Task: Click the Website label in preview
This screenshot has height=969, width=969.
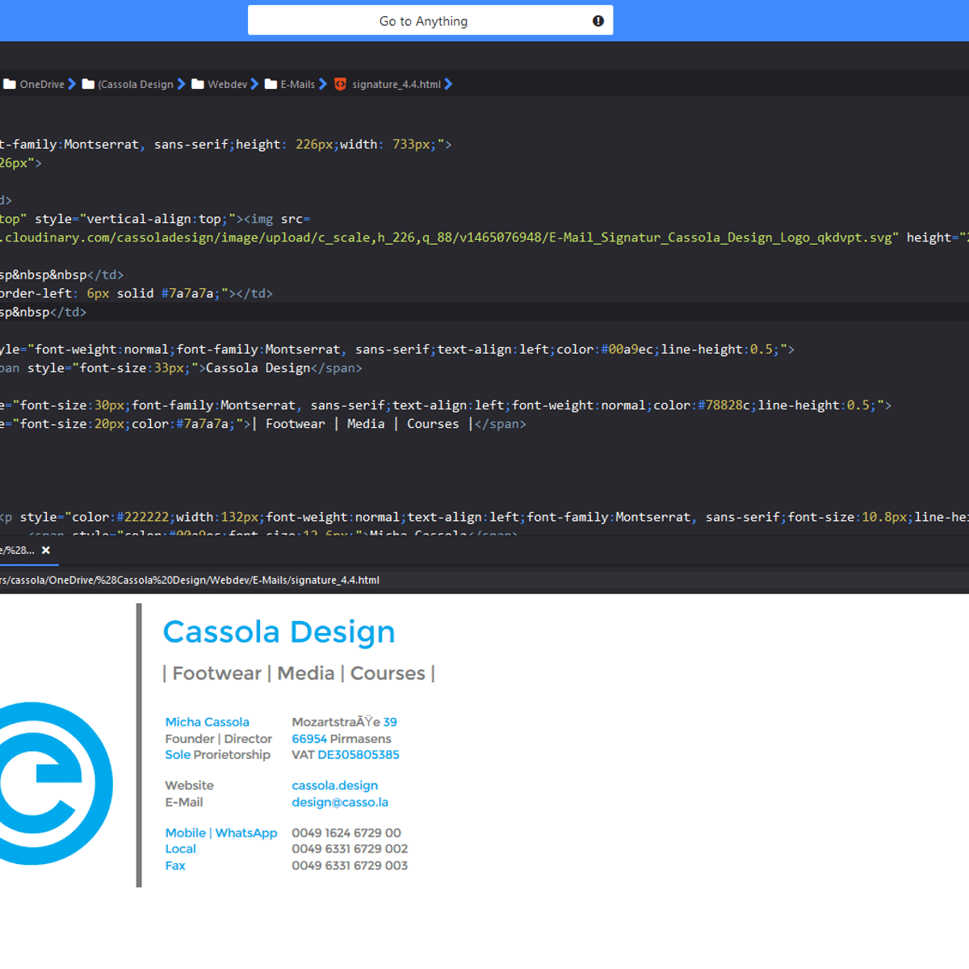Action: (190, 785)
